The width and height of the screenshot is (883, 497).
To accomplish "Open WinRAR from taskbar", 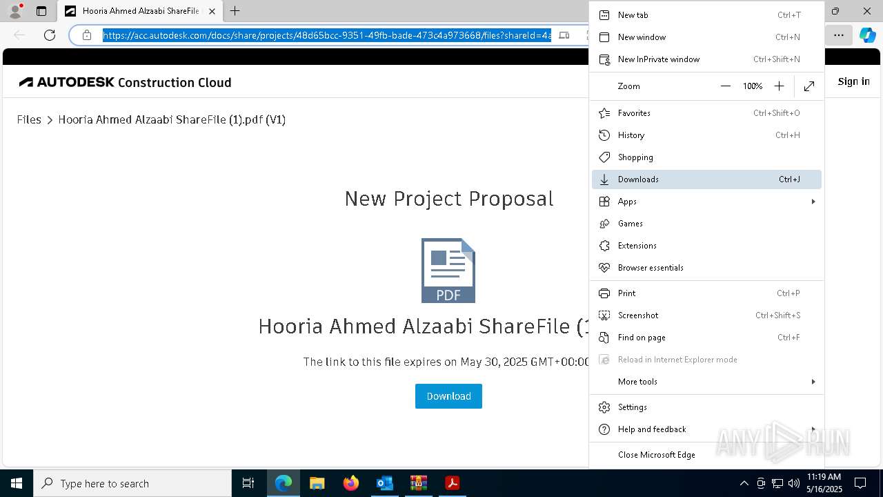I will point(418,483).
